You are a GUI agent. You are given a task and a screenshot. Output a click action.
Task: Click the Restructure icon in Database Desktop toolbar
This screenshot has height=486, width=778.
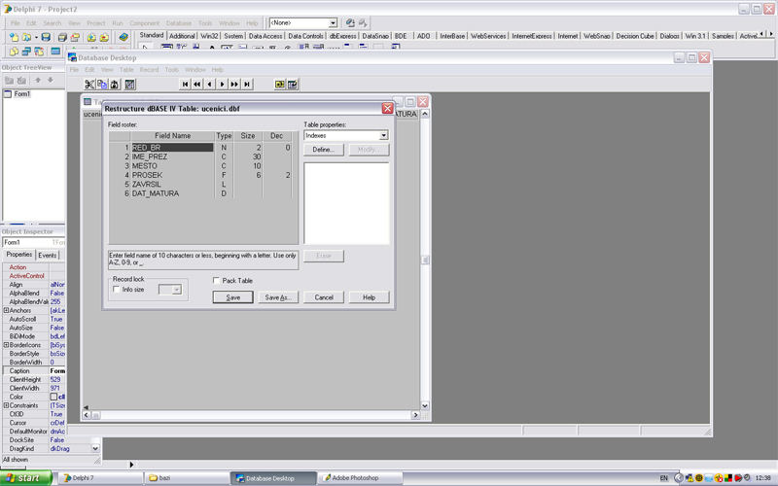pyautogui.click(x=130, y=85)
